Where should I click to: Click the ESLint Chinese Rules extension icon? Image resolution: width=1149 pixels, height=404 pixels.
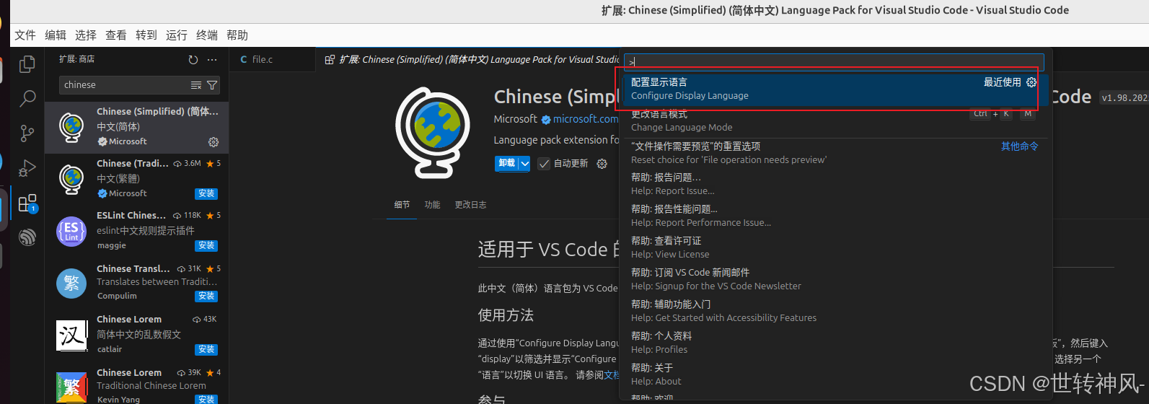71,232
